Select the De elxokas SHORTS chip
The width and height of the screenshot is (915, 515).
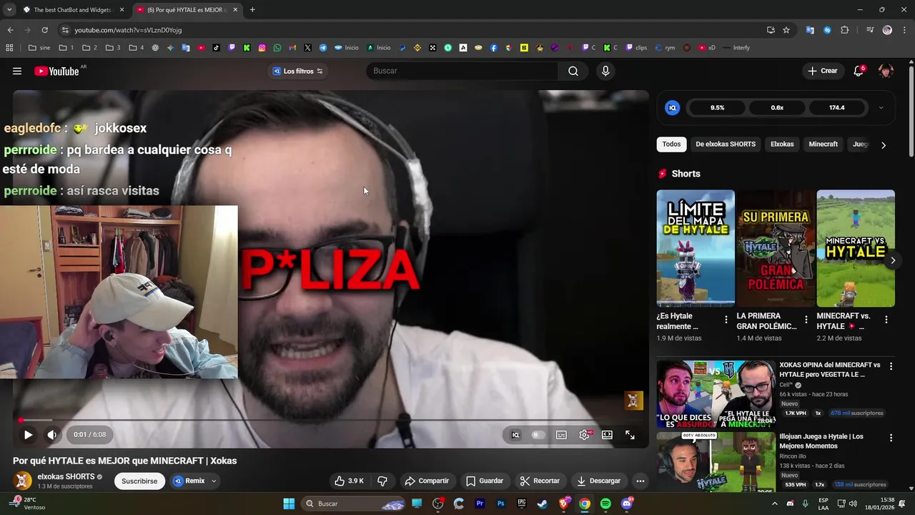(726, 144)
